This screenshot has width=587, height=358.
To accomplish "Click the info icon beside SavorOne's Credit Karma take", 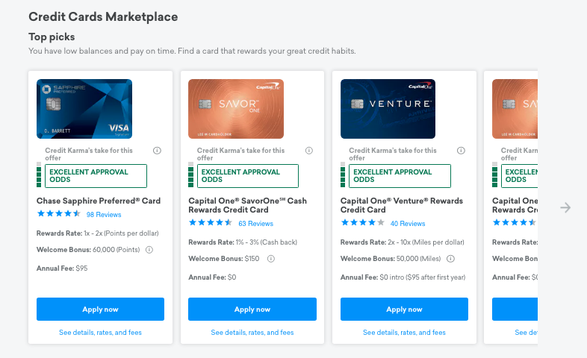I will pos(309,151).
